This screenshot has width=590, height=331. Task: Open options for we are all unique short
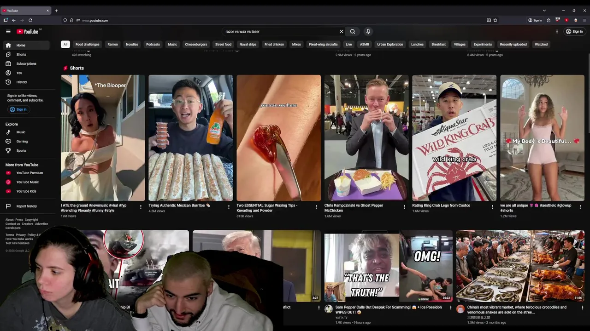click(580, 207)
